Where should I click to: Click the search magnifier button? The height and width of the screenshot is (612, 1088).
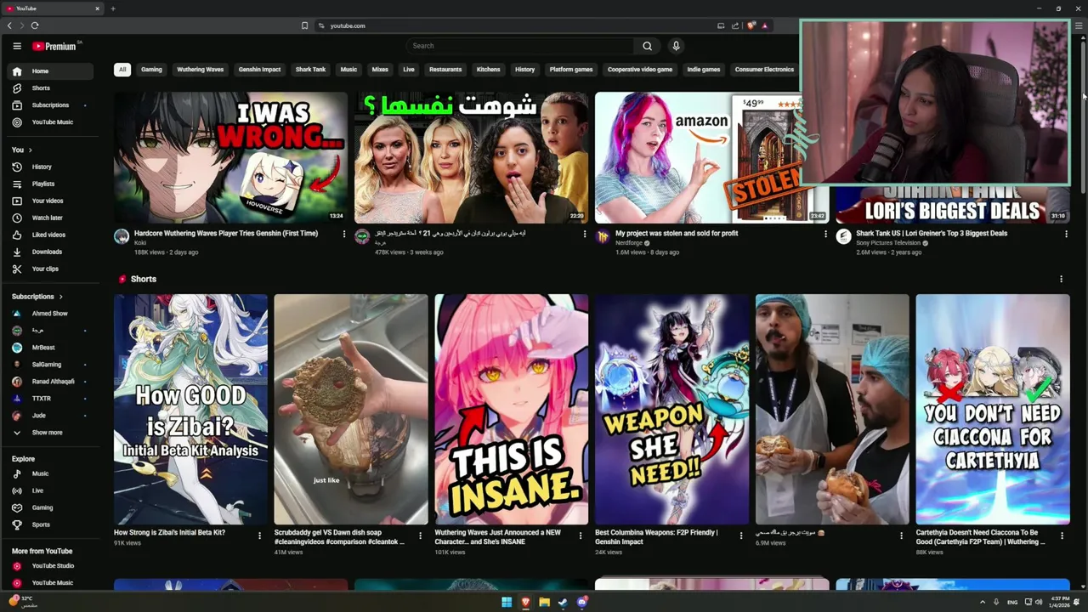point(647,46)
